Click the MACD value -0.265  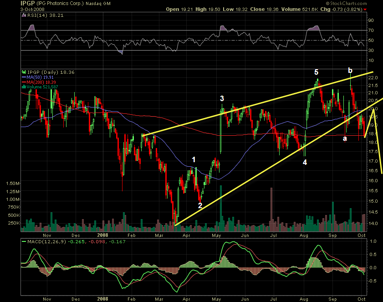[77, 242]
